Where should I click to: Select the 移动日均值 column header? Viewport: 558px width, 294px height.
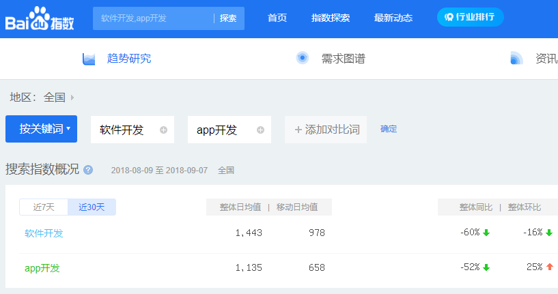297,207
